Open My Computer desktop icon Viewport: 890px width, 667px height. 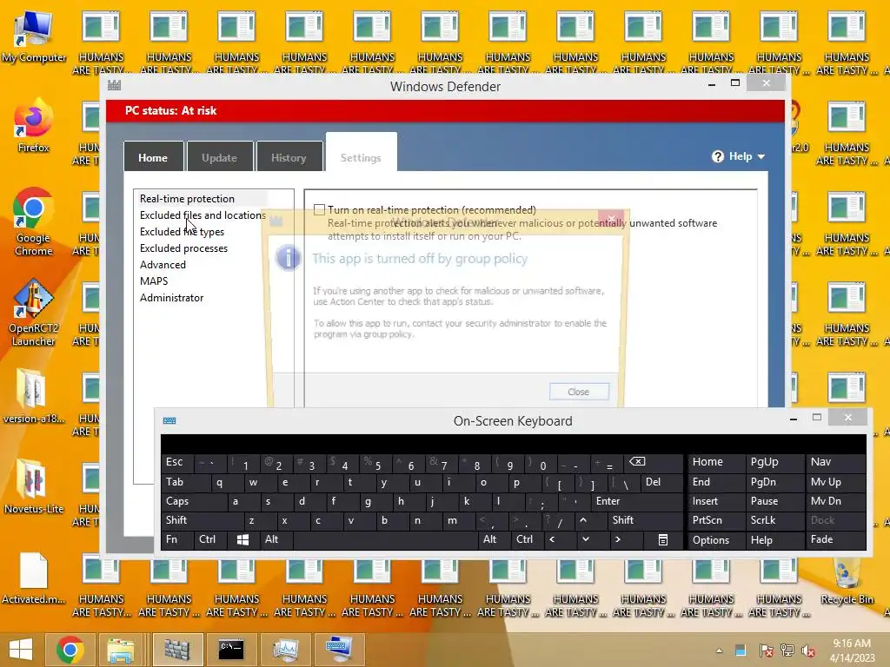[34, 35]
